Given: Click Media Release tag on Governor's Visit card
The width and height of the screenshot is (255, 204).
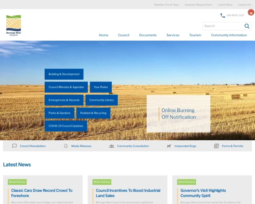Looking at the screenshot, I should click(187, 182).
